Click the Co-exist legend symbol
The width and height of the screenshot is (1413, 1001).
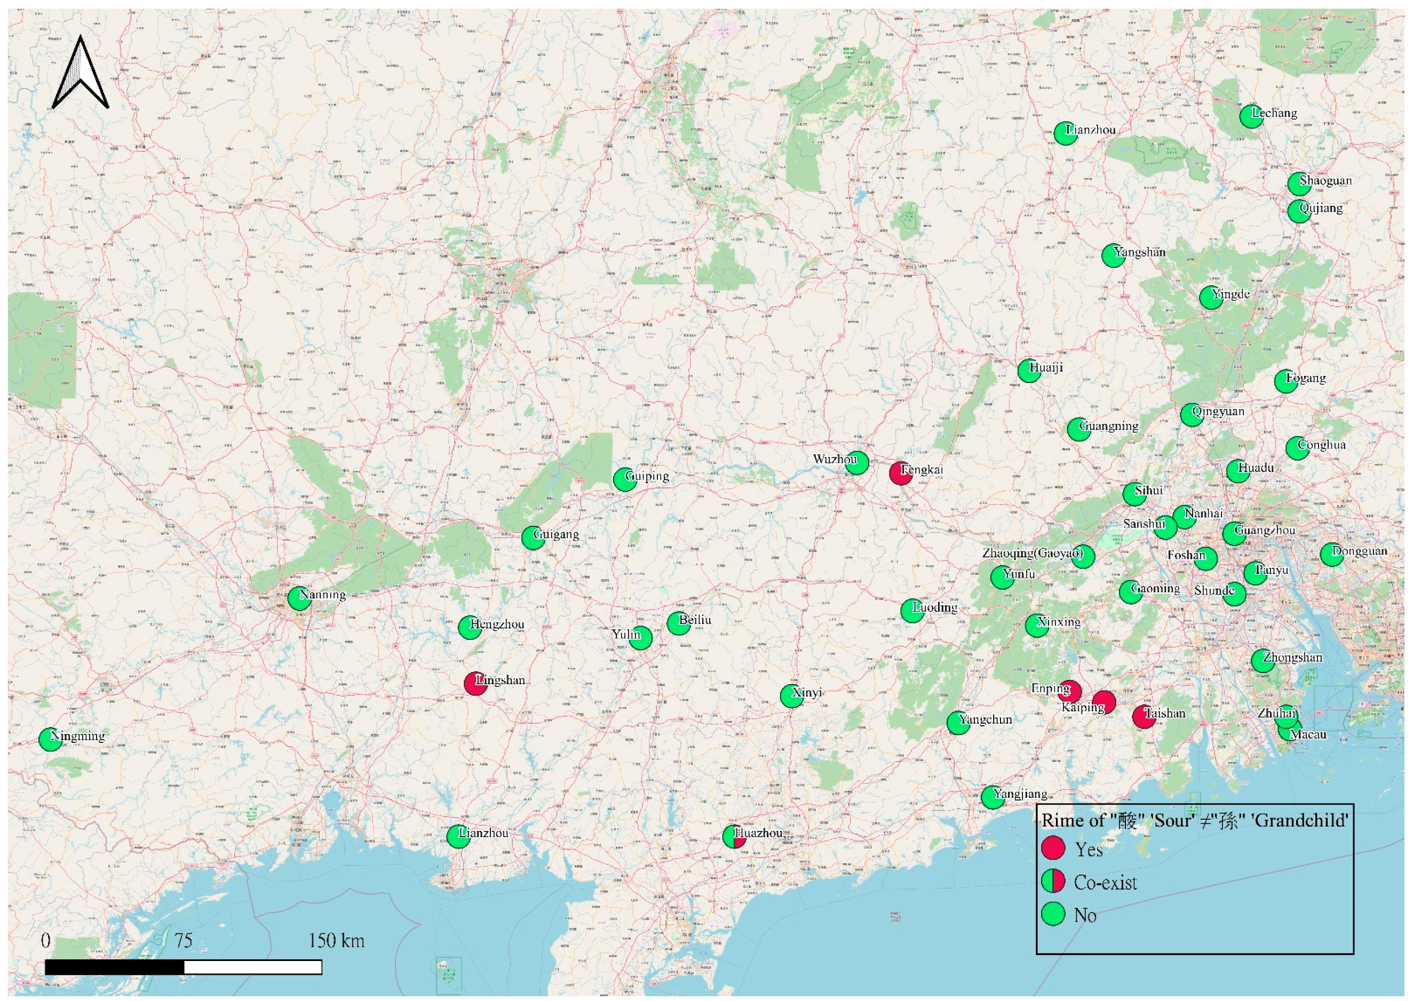click(1053, 882)
